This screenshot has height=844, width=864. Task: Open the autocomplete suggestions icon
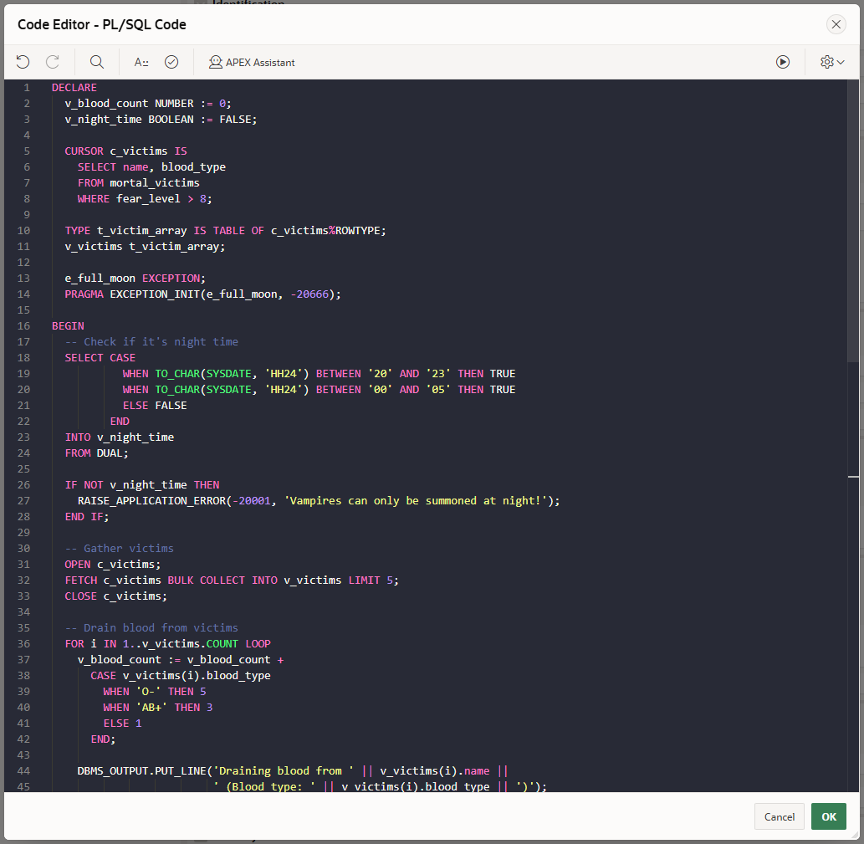[141, 62]
